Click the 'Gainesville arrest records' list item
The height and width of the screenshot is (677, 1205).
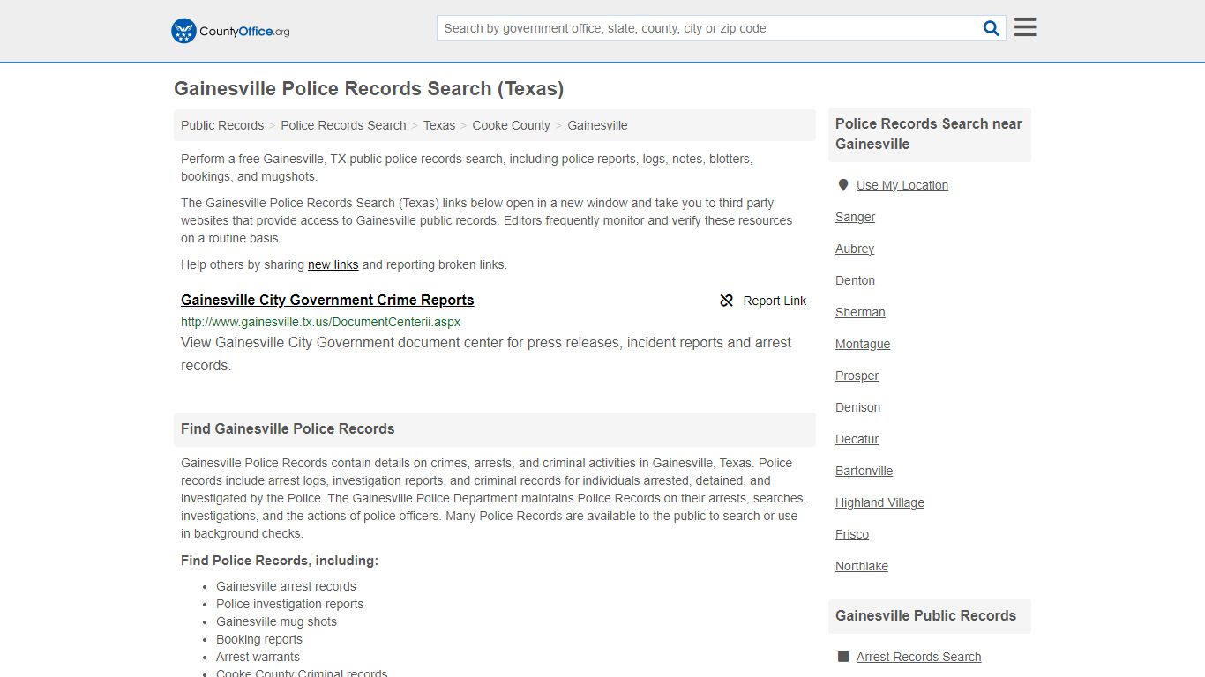pos(286,586)
